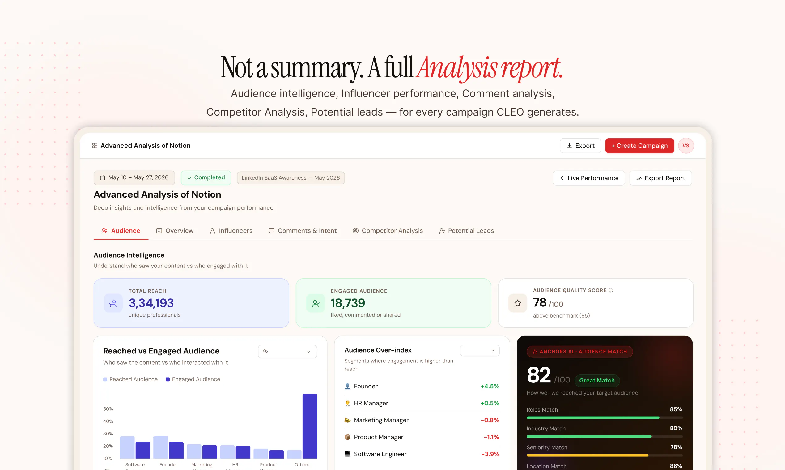785x470 pixels.
Task: Click the tall Others engaged bar in chart
Action: tap(310, 426)
